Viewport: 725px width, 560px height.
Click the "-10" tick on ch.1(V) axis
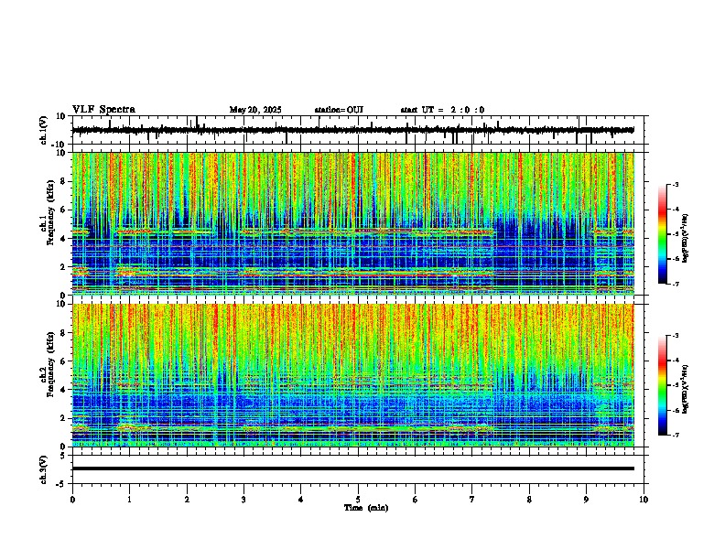60,145
